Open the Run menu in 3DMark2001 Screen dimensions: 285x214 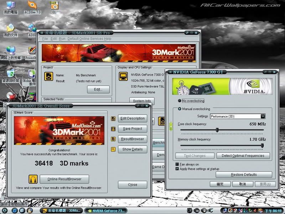(x=62, y=39)
